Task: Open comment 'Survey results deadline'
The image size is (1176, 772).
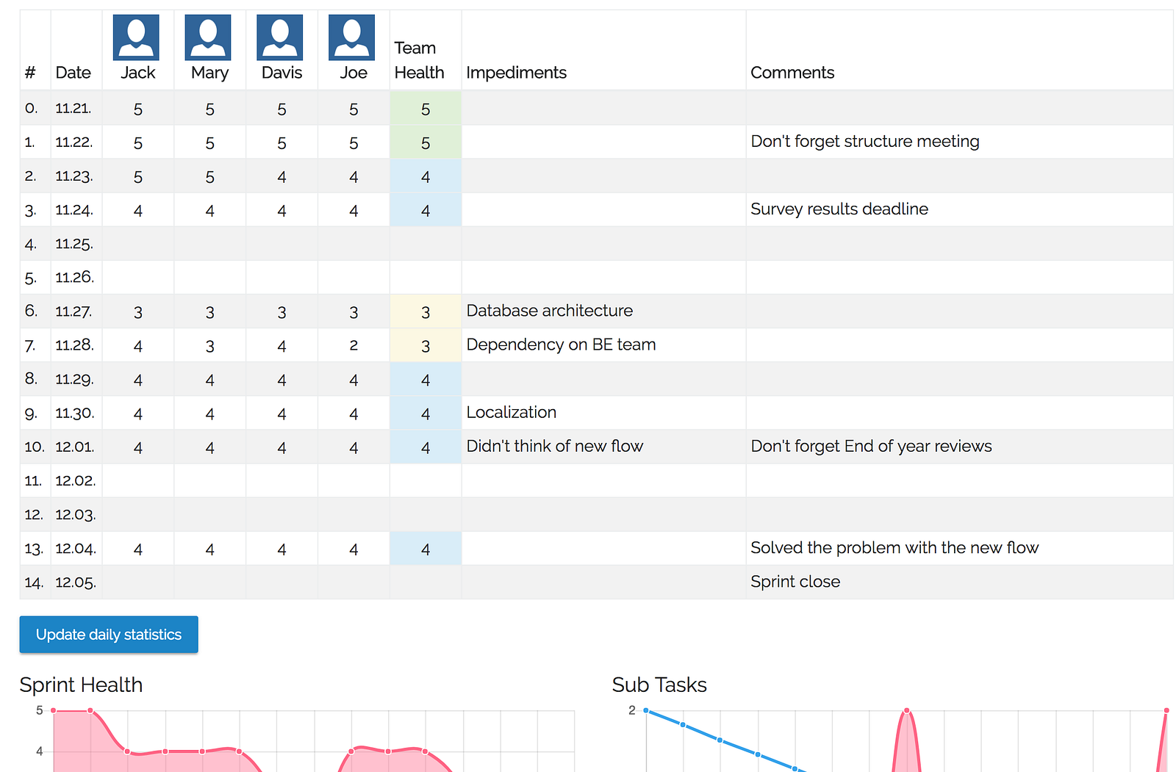Action: click(839, 209)
